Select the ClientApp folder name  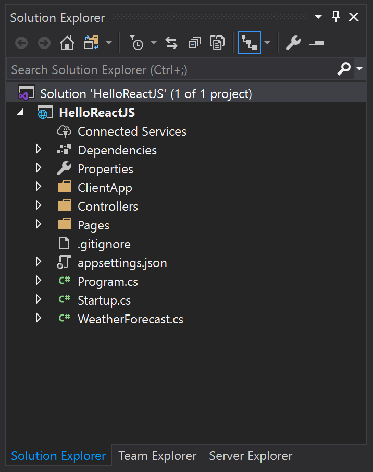point(105,188)
